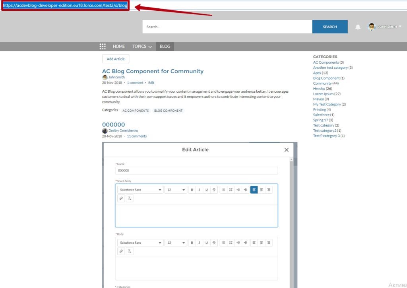Click the Name field in Edit Article
This screenshot has height=288, width=407.
coord(196,171)
